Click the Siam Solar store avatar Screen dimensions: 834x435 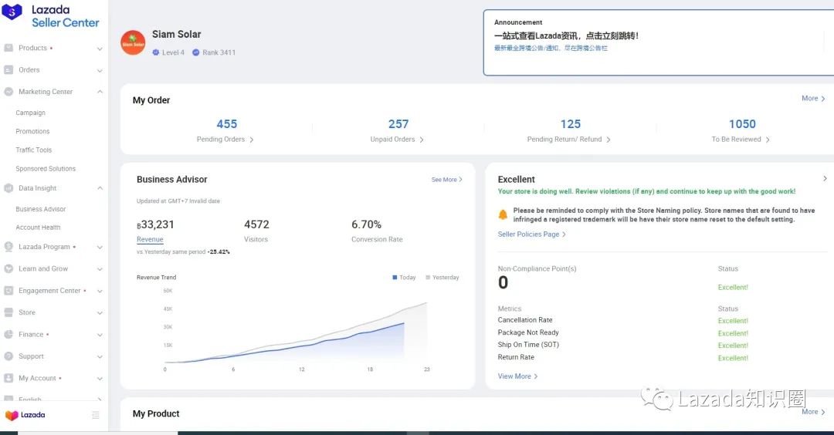pyautogui.click(x=133, y=43)
